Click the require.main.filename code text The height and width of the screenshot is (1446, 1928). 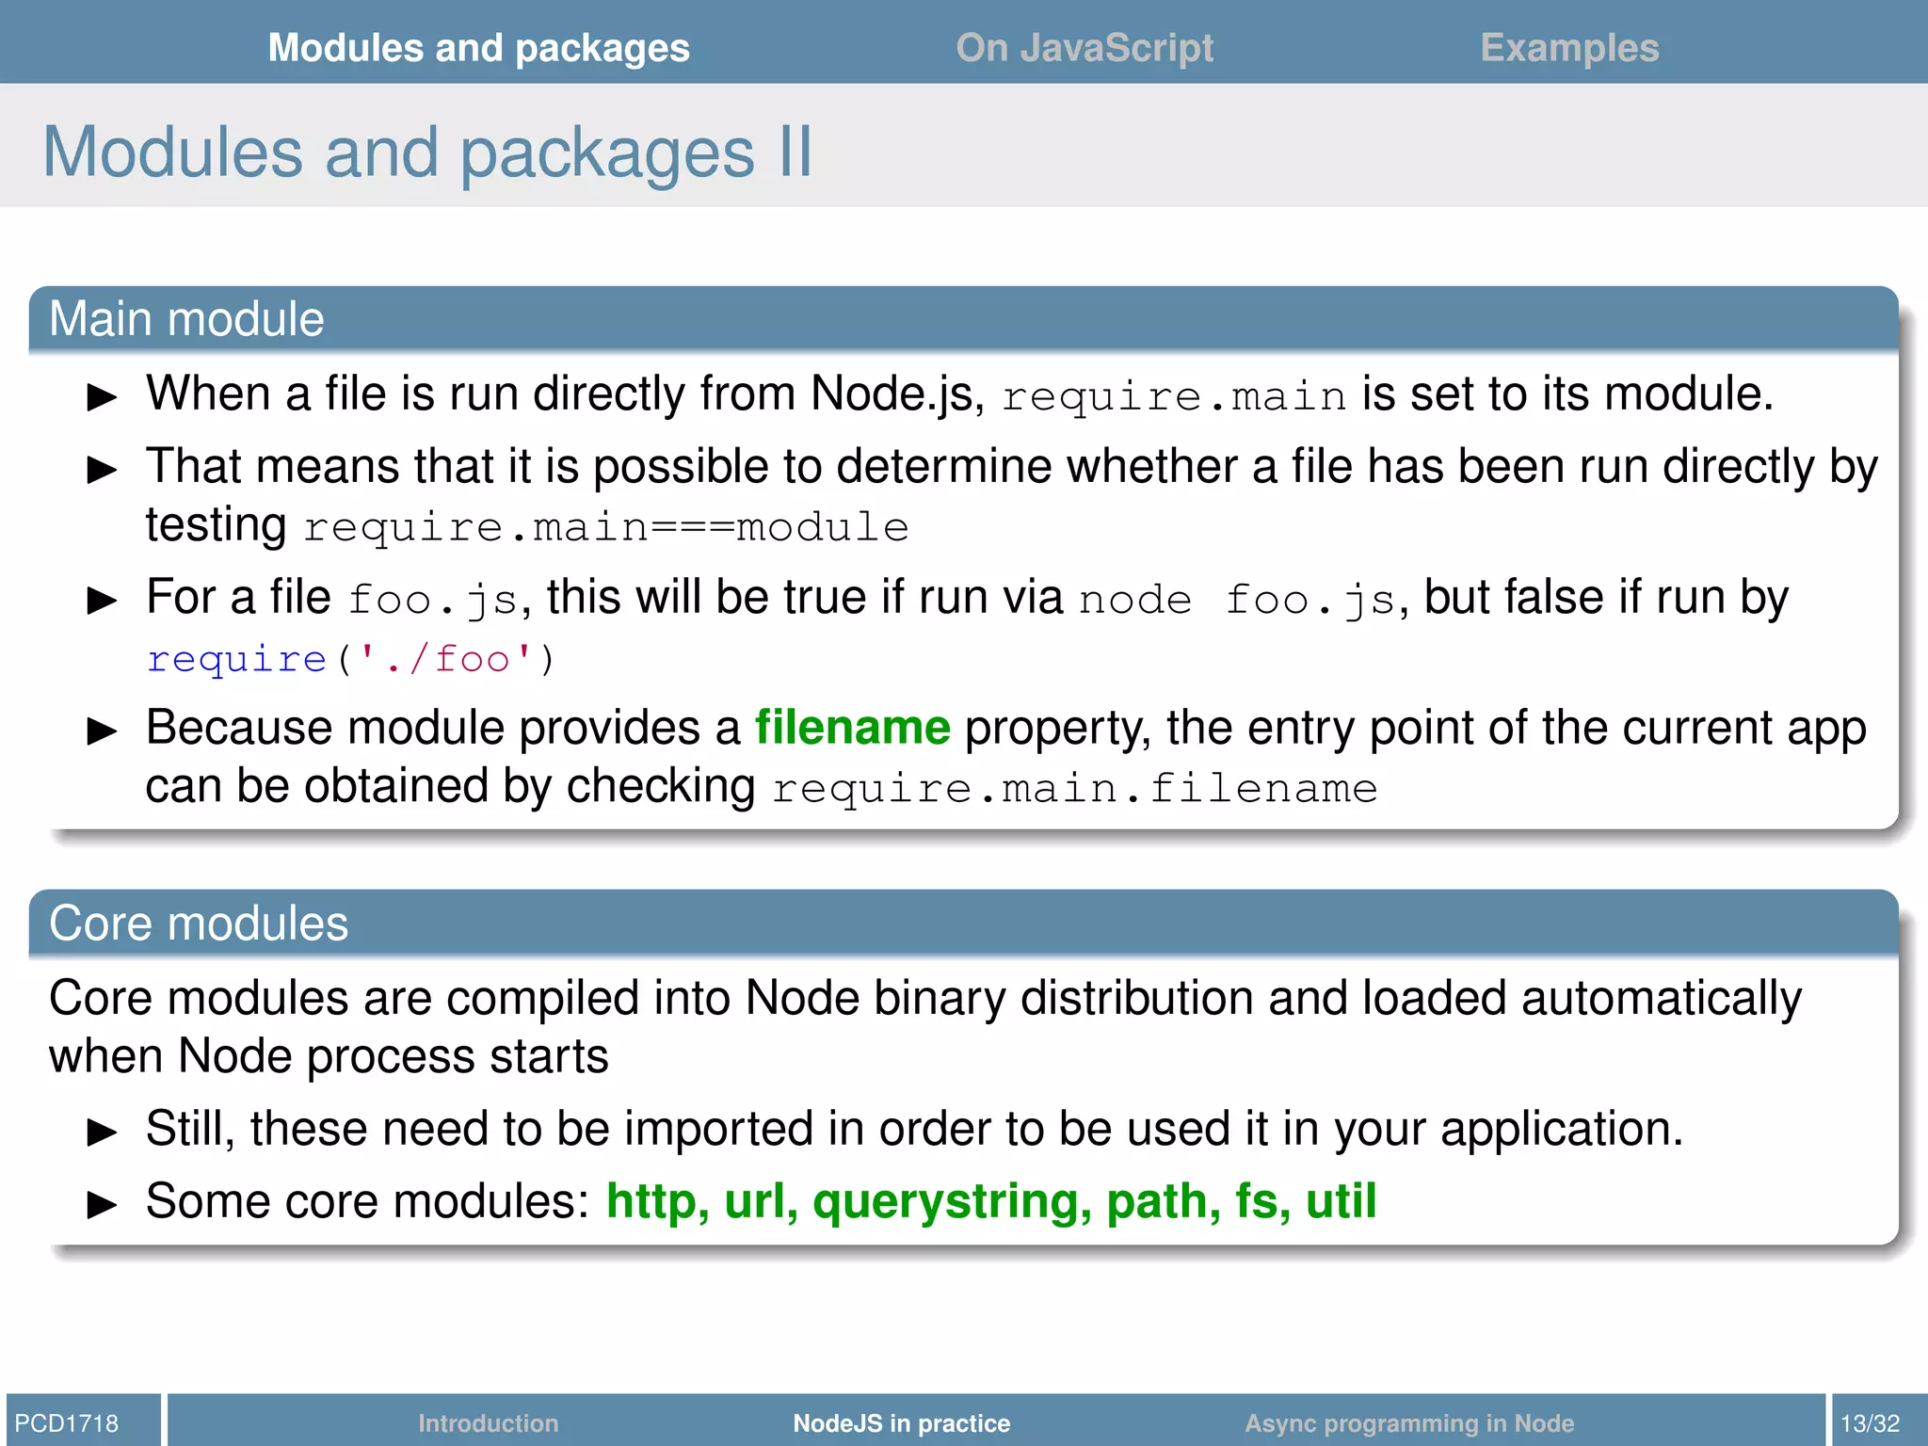(1075, 789)
